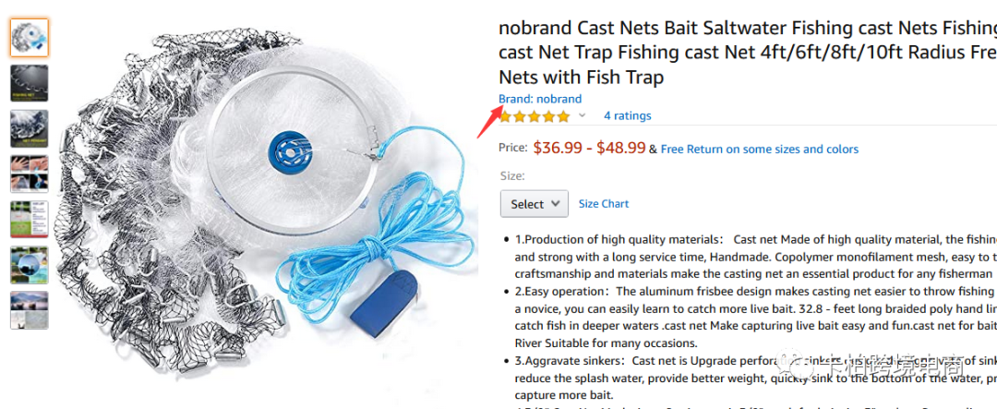Open the Size "Select" dropdown
997x409 pixels.
(x=534, y=204)
